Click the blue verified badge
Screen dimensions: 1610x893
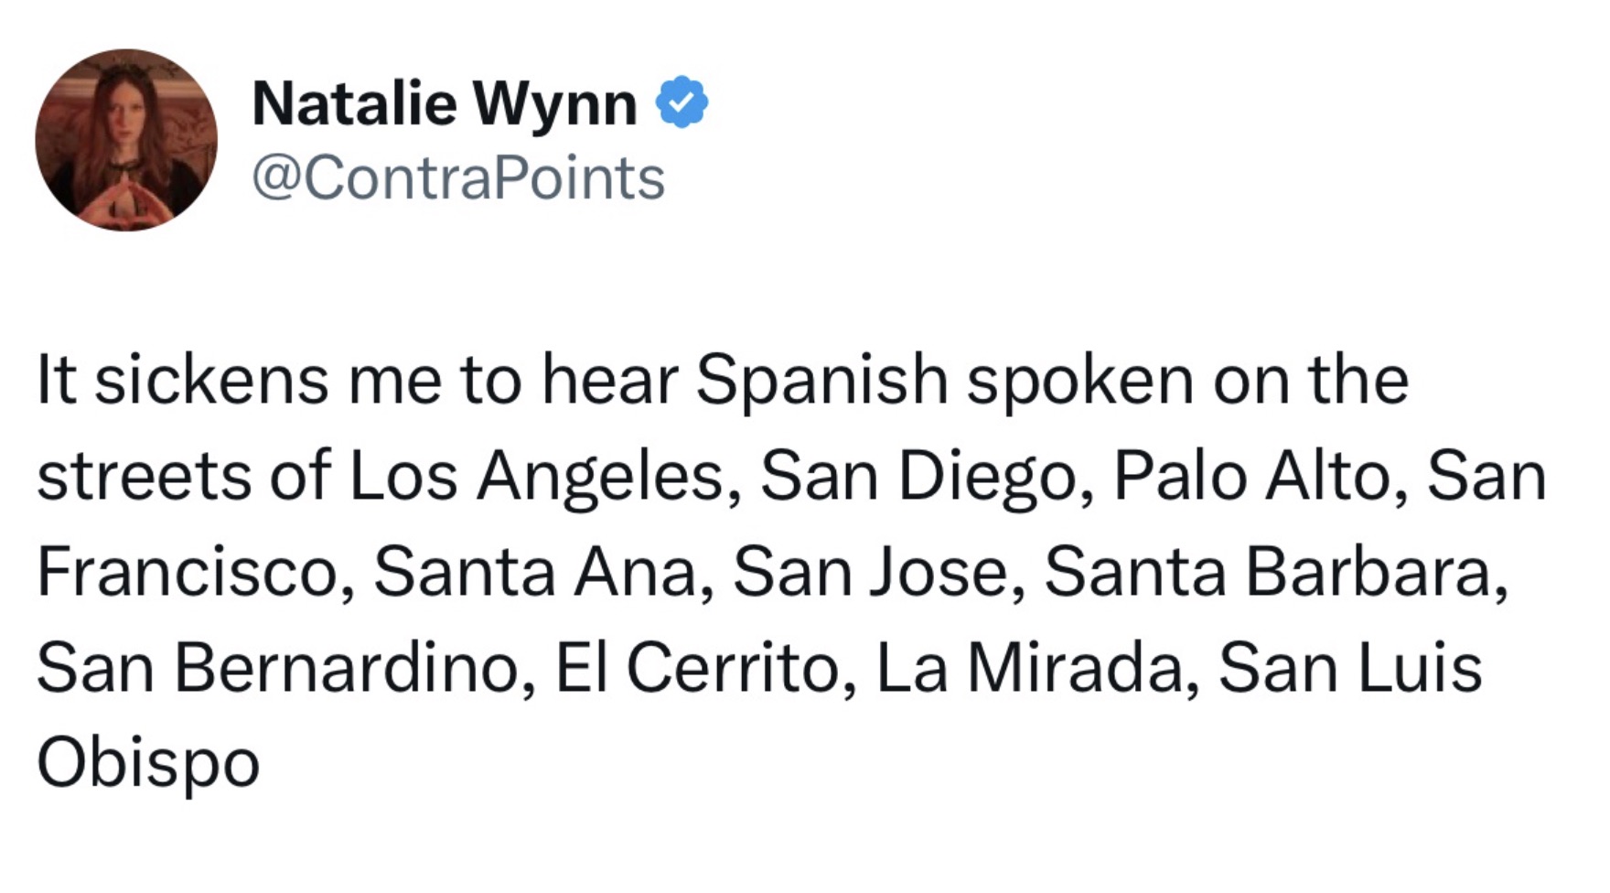[x=682, y=102]
